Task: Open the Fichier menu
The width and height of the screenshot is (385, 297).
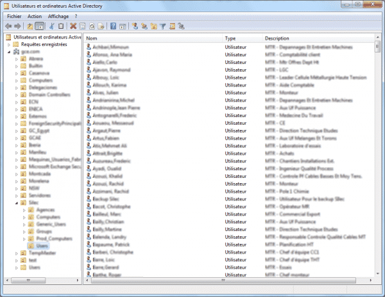Action: pyautogui.click(x=14, y=16)
